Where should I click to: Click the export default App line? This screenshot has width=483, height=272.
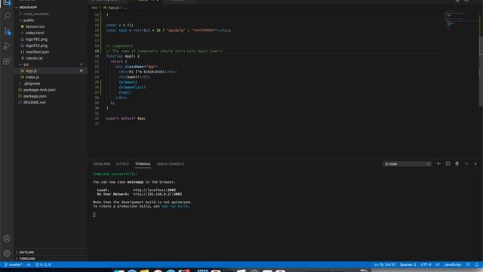(x=126, y=118)
